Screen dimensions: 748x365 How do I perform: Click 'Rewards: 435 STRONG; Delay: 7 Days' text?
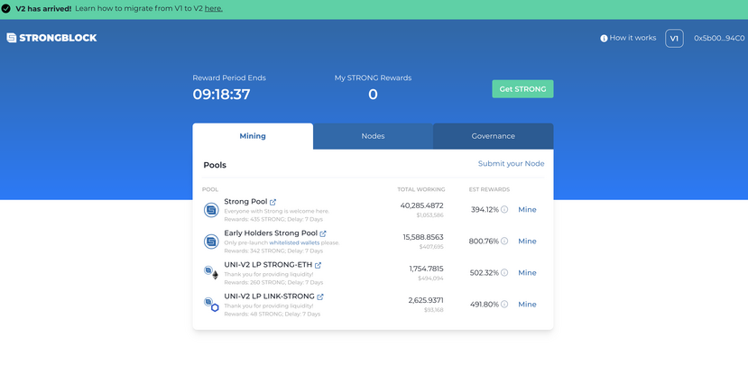coord(273,220)
